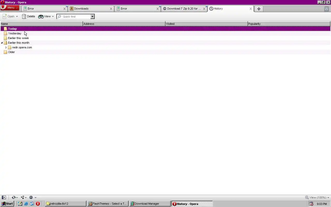Open Opera Link sync icon in status bar

click(13, 197)
